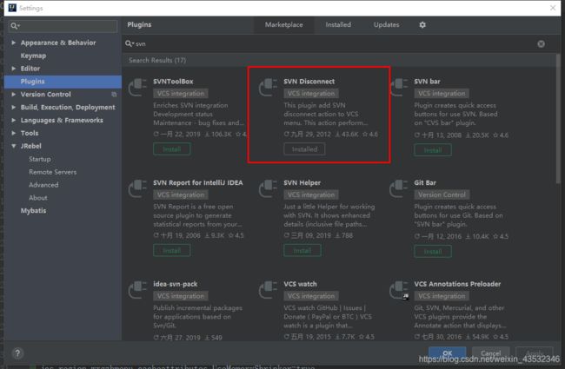565x369 pixels.
Task: Select Mybatis in the settings tree
Action: tap(33, 211)
